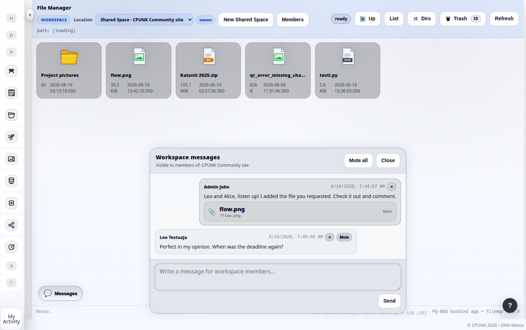The image size is (526, 330).
Task: Open the media player sidebar icon
Action: coord(11,203)
